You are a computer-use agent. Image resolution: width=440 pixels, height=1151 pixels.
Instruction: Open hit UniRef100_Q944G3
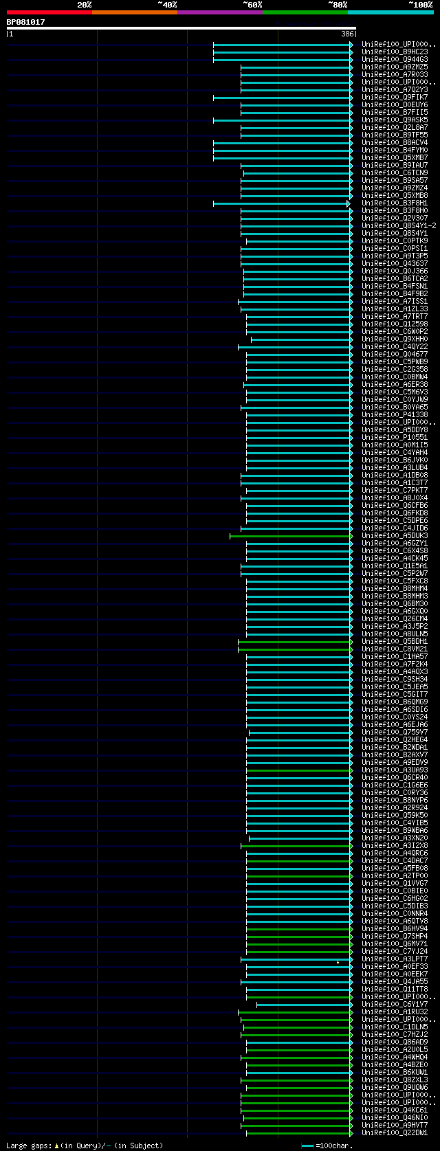395,59
